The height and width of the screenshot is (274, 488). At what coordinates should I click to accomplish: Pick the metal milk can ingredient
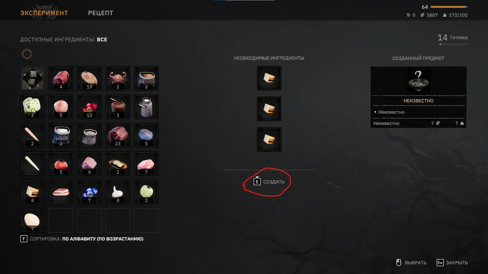pyautogui.click(x=146, y=107)
